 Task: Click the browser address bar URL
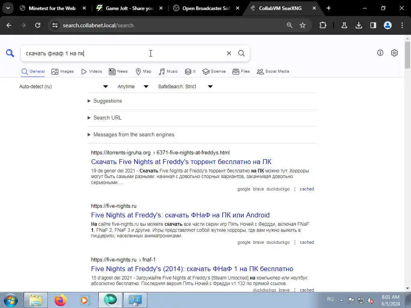[x=98, y=25]
